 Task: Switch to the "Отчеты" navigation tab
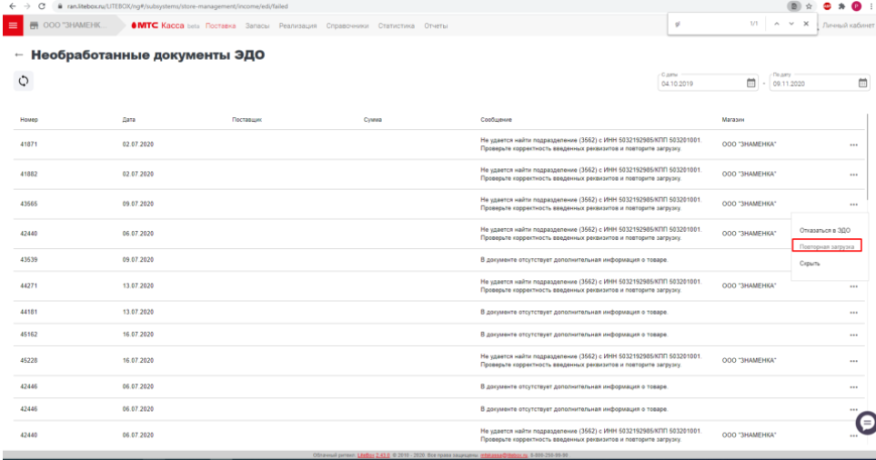435,25
